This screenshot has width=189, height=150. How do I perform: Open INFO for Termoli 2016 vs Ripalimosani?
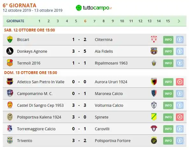[168, 63]
